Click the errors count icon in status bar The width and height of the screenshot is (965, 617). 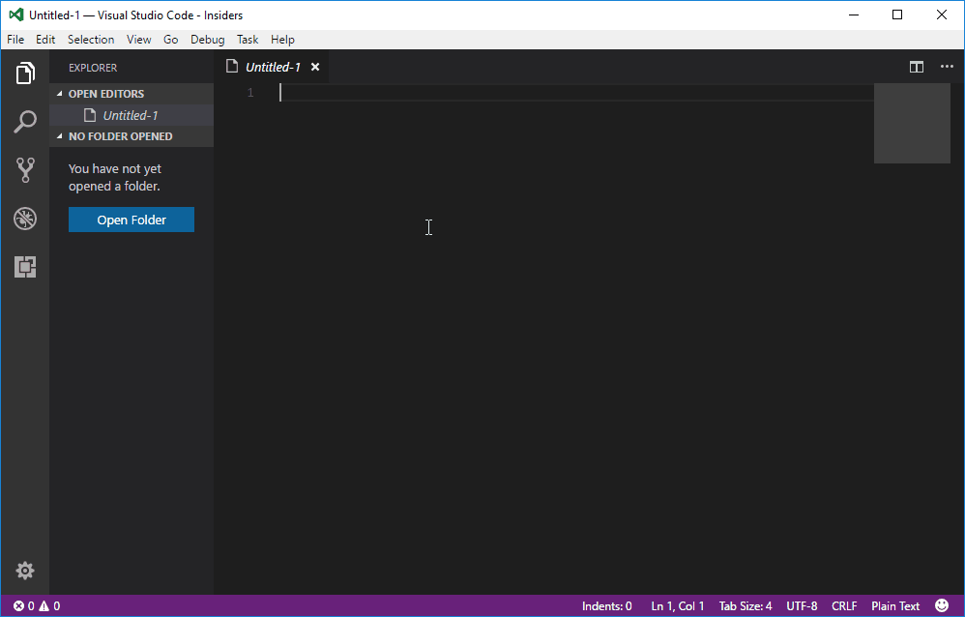[19, 606]
